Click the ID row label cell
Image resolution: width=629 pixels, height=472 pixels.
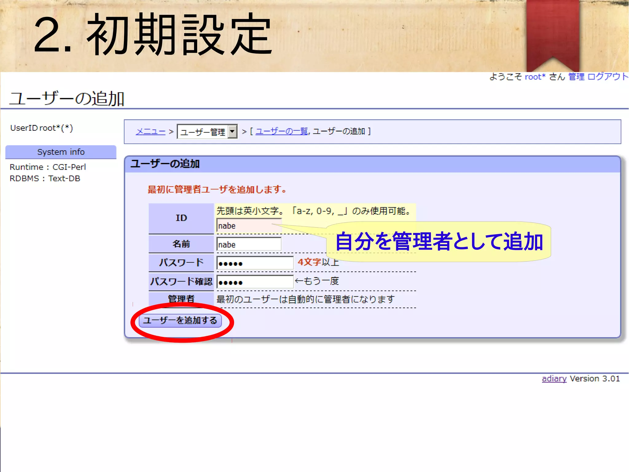tap(181, 218)
